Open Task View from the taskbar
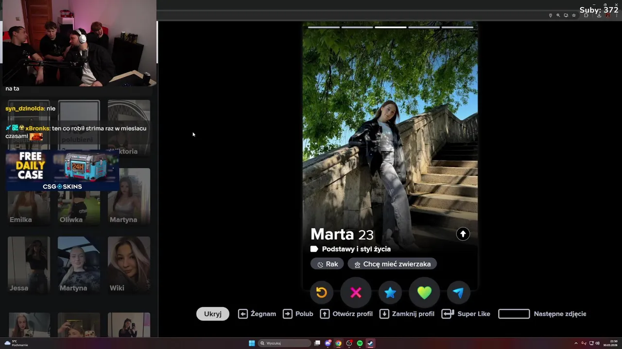Viewport: 622px width, 349px height. coord(317,343)
